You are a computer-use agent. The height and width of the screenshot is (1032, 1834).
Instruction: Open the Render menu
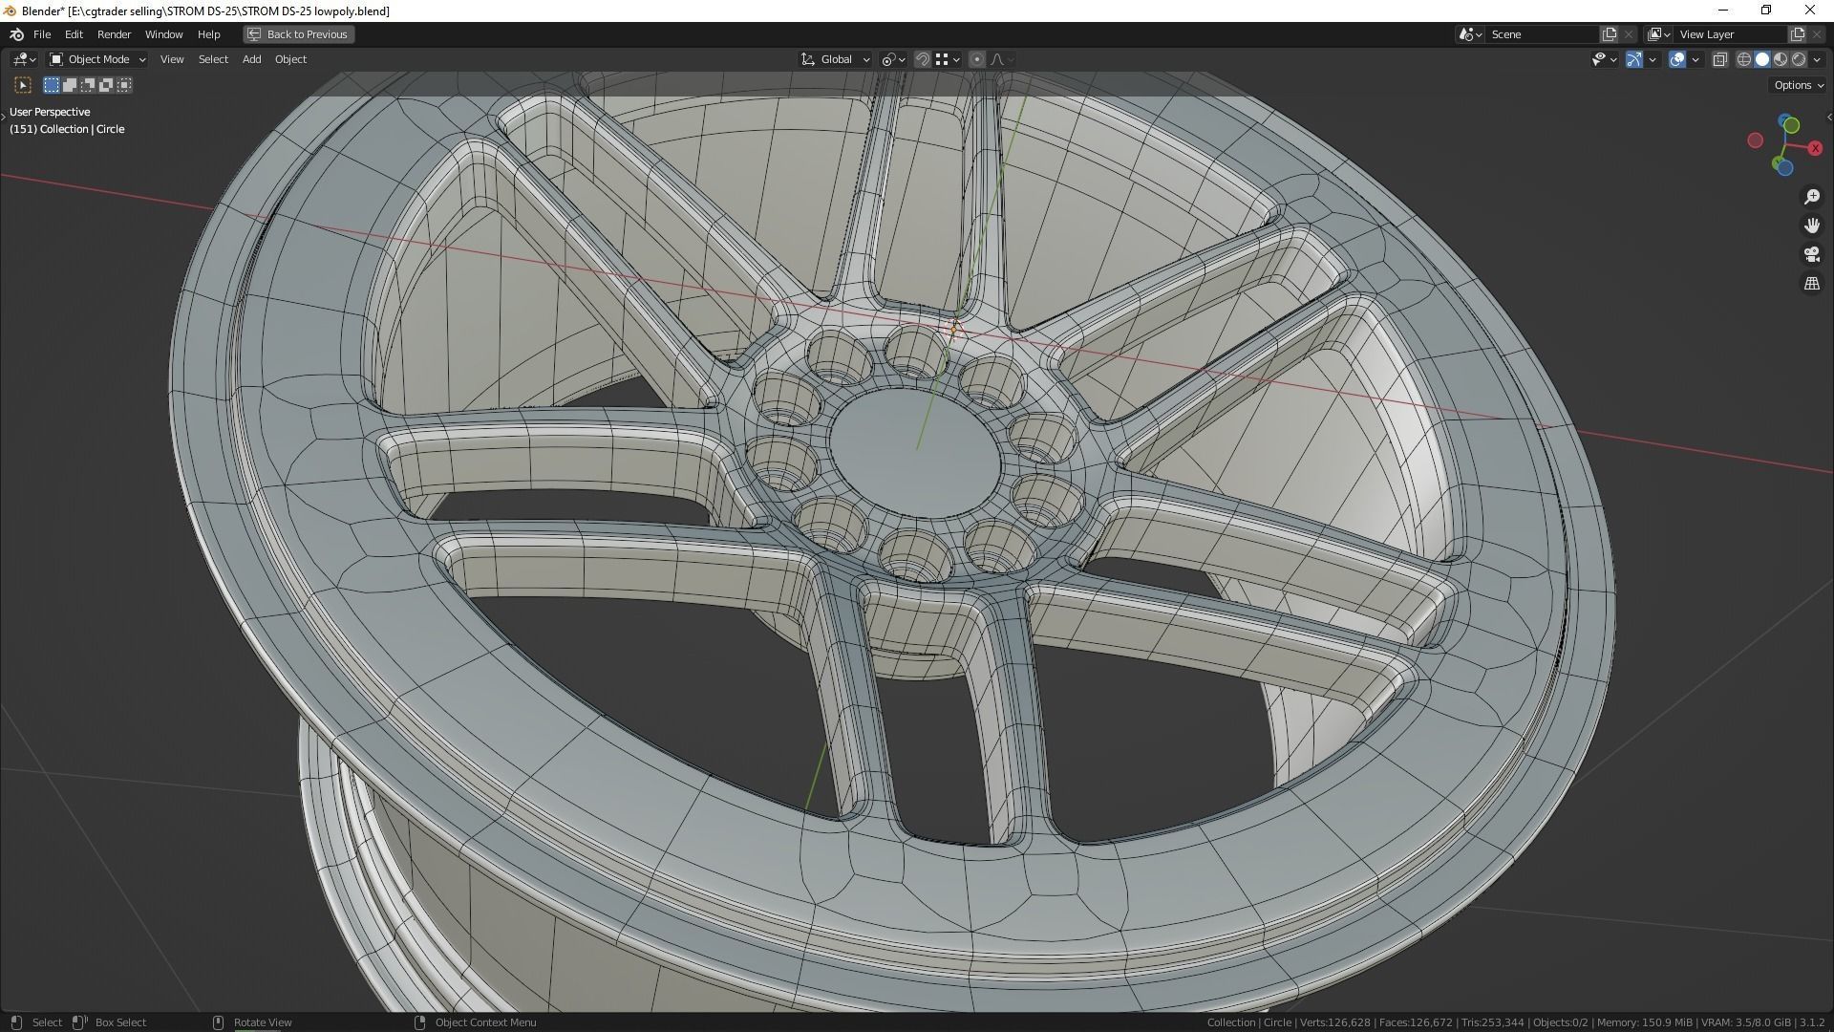tap(114, 34)
